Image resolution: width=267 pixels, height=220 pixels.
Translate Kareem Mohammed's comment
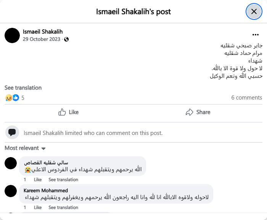click(63, 207)
